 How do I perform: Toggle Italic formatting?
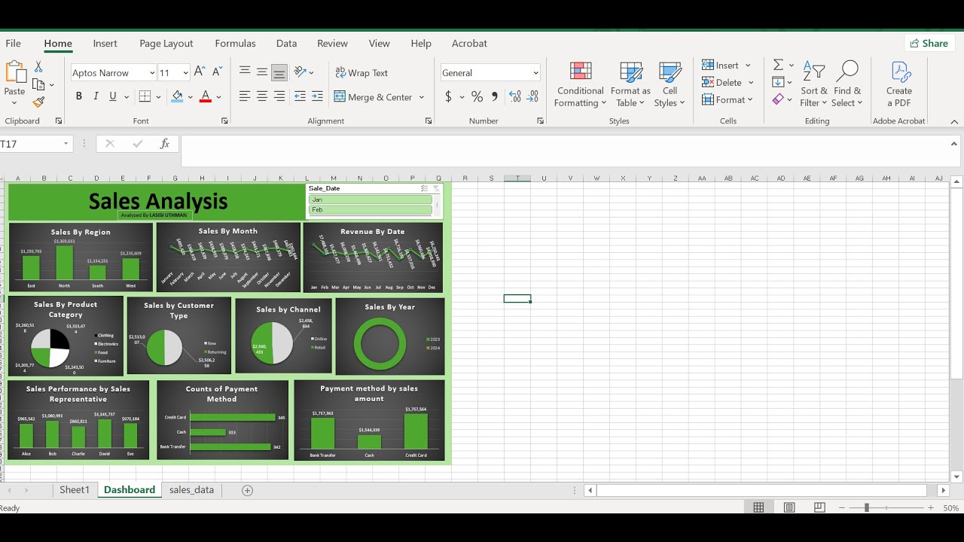(96, 96)
